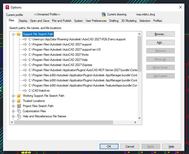
Task: Click the Apply button
Action: [151, 147]
